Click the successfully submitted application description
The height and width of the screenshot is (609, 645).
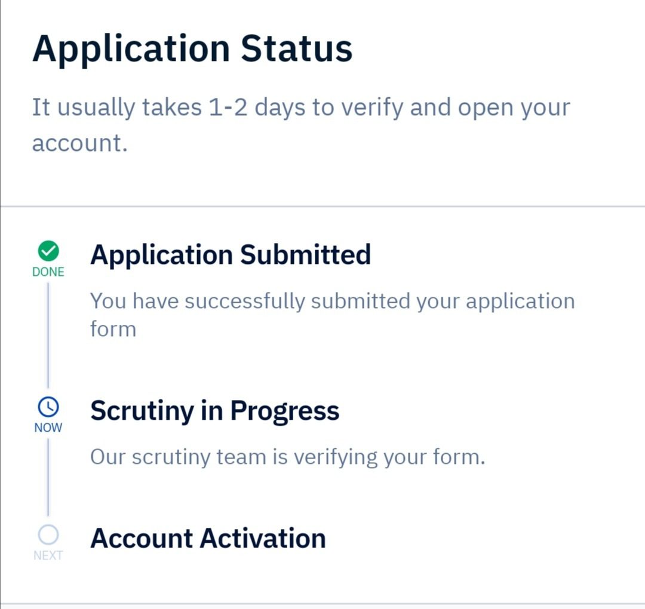(332, 301)
